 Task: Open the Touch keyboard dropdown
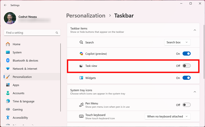(x=168, y=117)
